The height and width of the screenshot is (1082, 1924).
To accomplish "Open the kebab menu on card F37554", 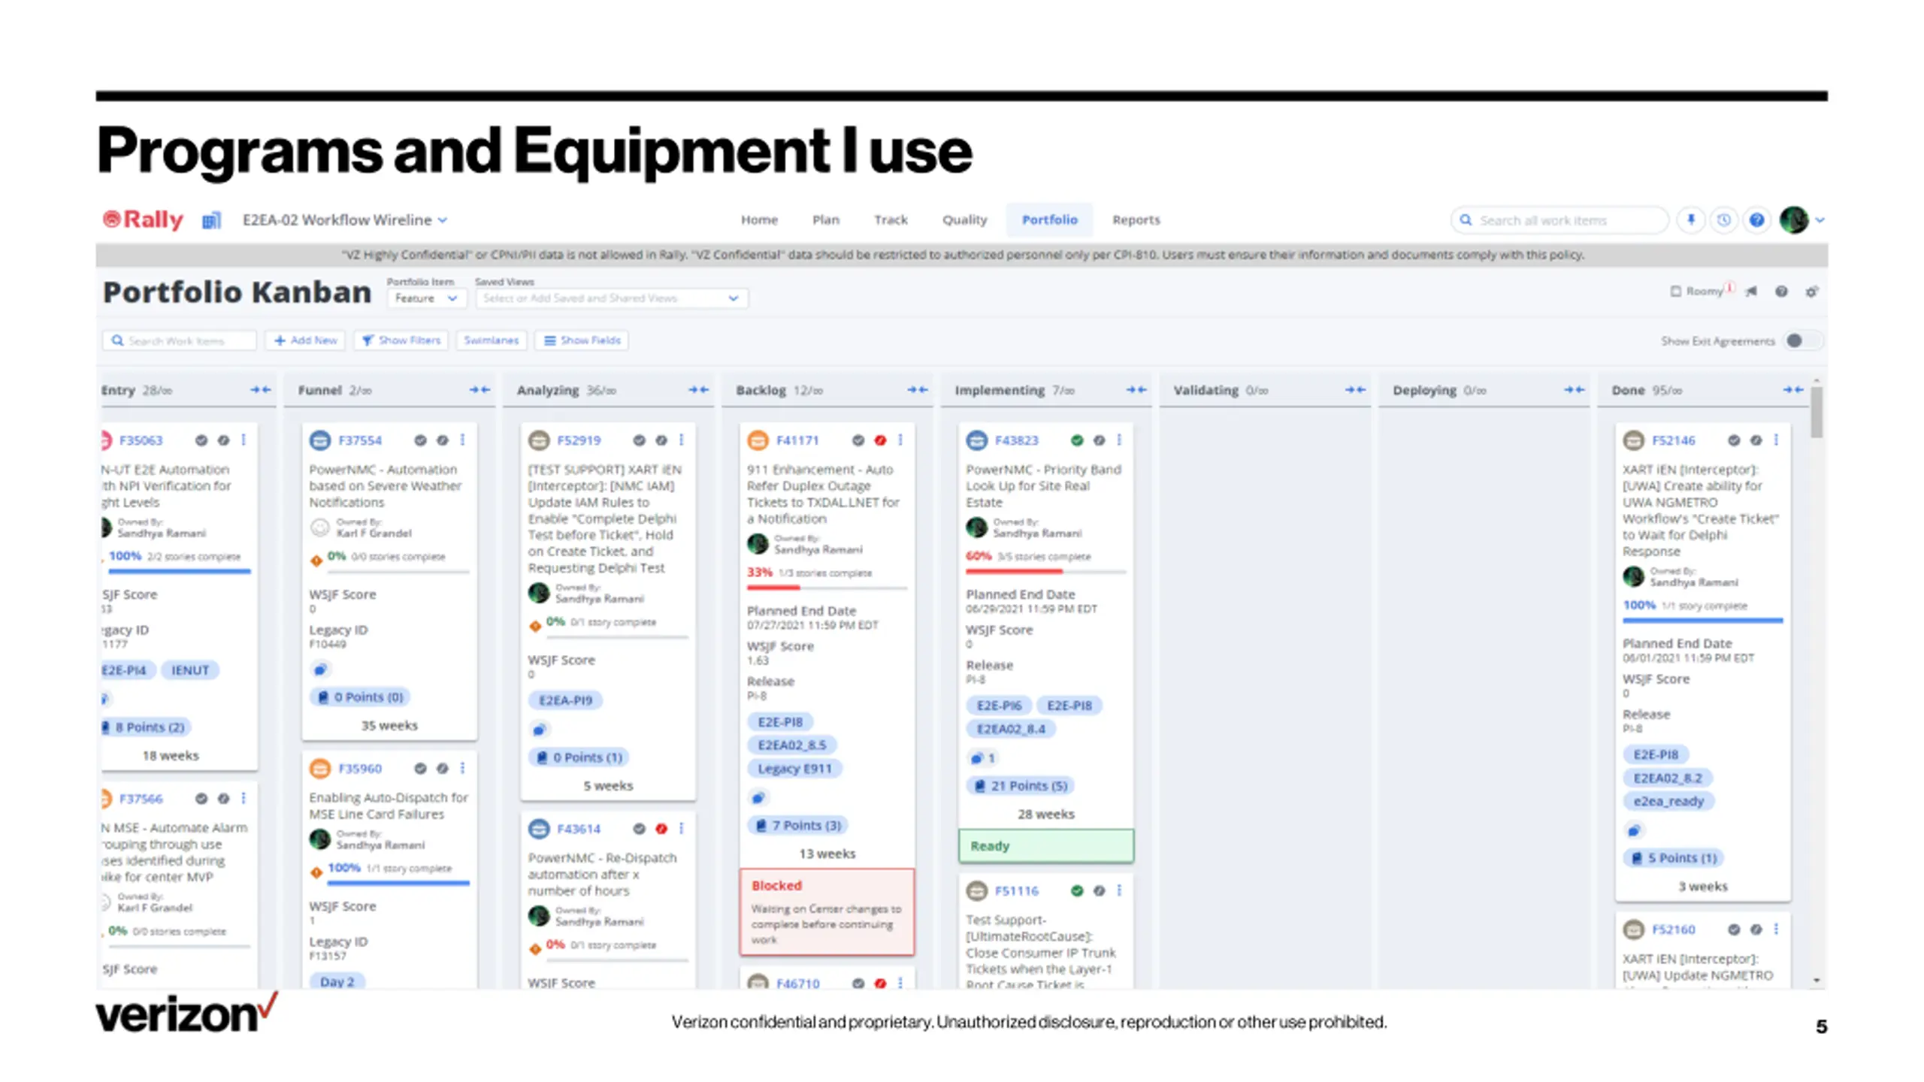I will (463, 440).
